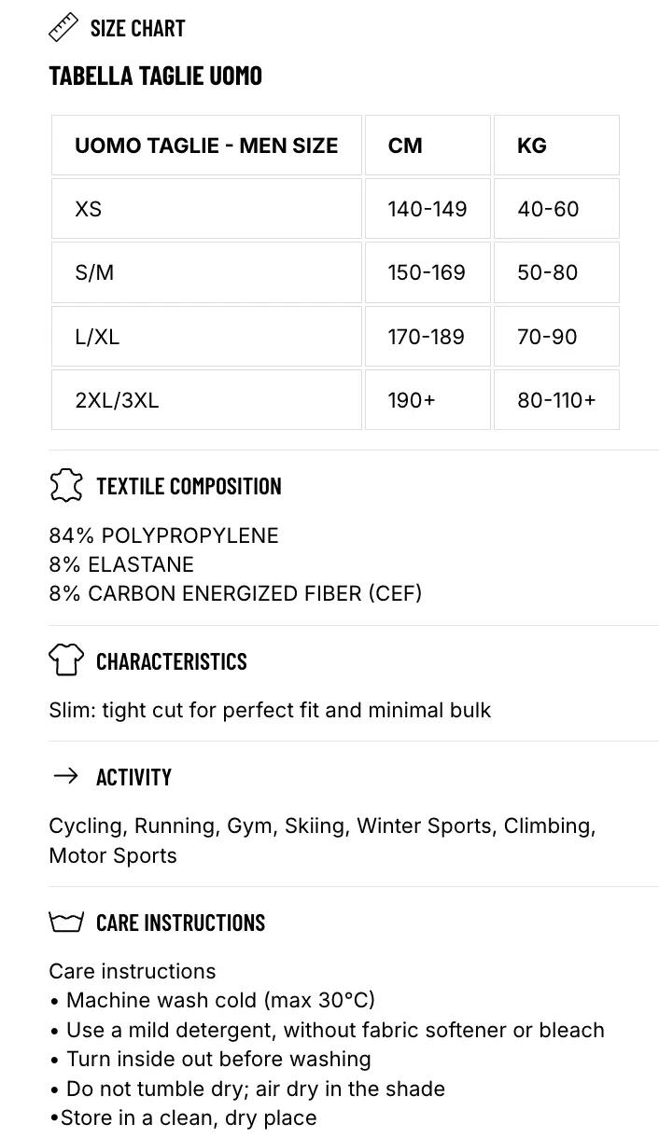The image size is (659, 1138).
Task: Click the KG column header
Action: 556,146
